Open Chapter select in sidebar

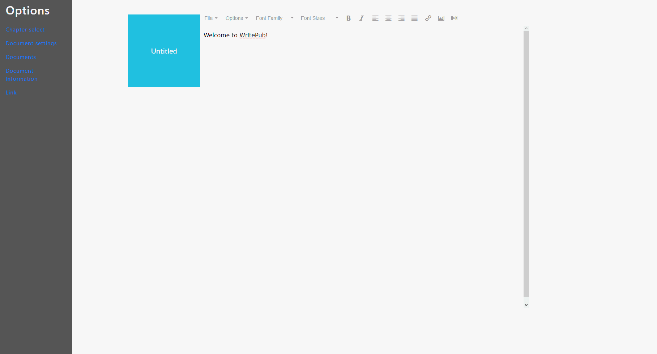(25, 30)
